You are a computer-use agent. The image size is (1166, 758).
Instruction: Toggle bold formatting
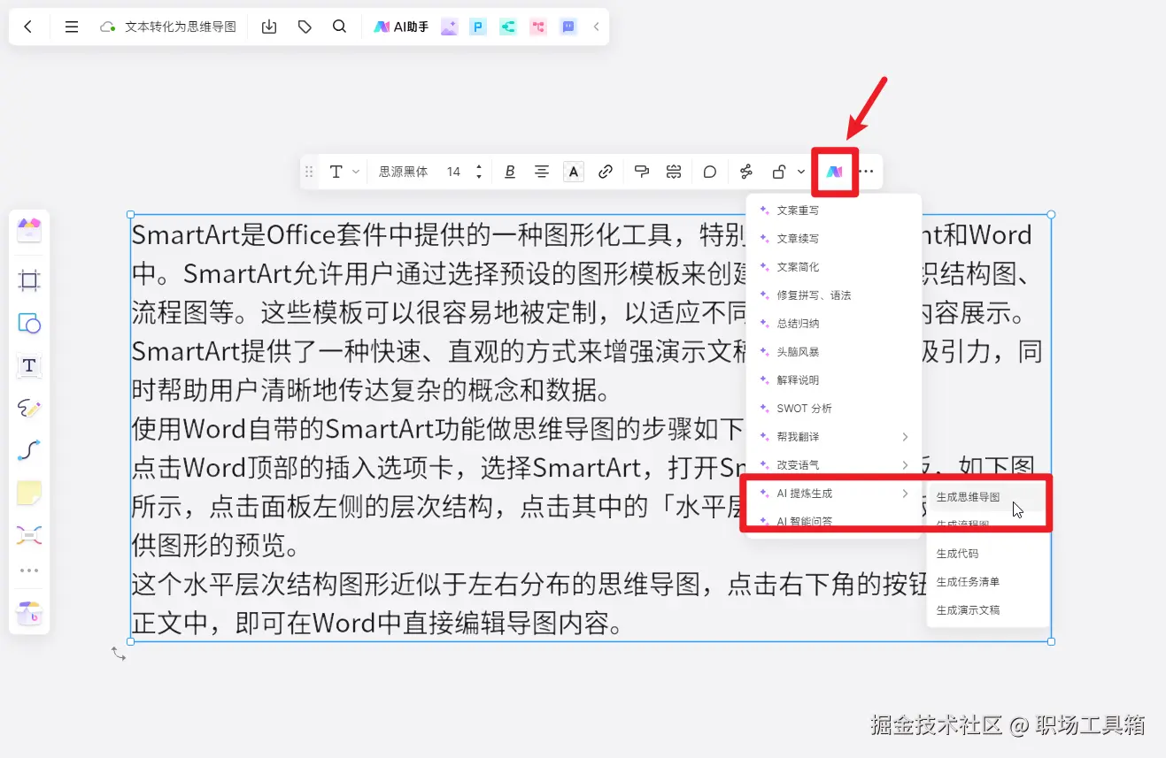pos(510,172)
